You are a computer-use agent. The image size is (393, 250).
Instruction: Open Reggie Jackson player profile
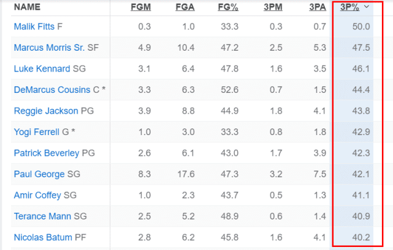[46, 111]
